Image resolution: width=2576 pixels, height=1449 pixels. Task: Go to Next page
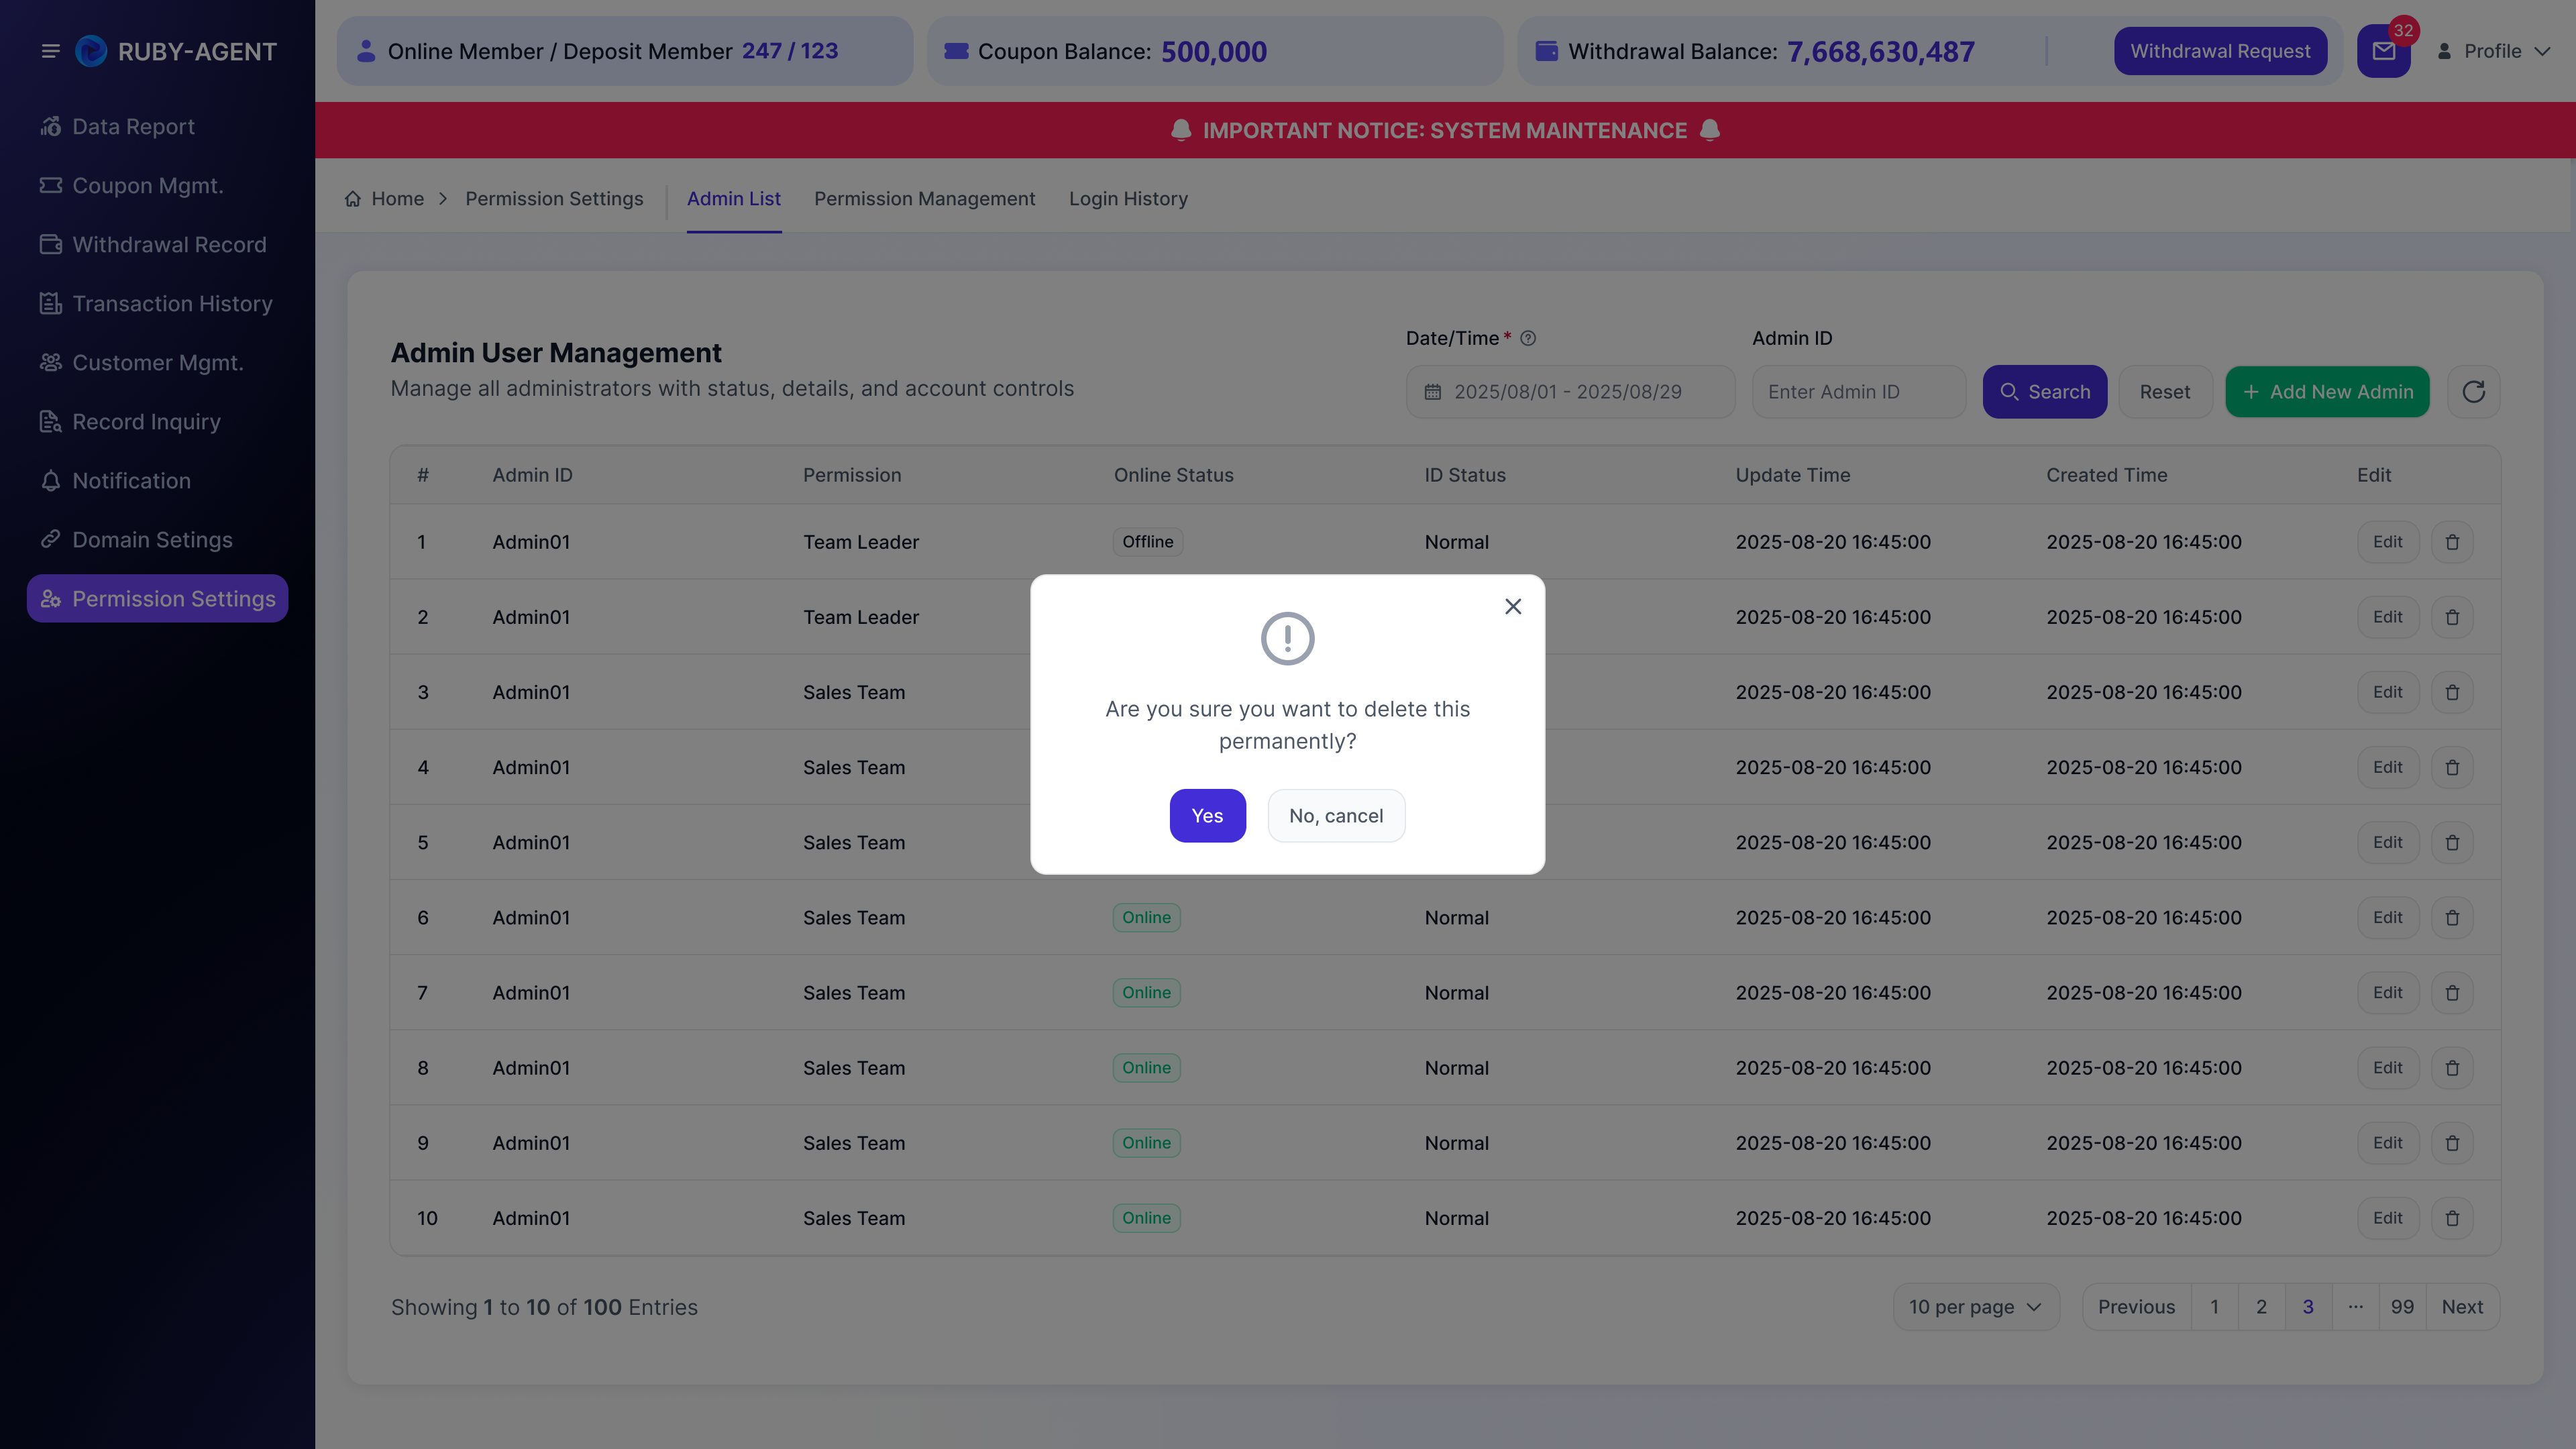2462,1307
